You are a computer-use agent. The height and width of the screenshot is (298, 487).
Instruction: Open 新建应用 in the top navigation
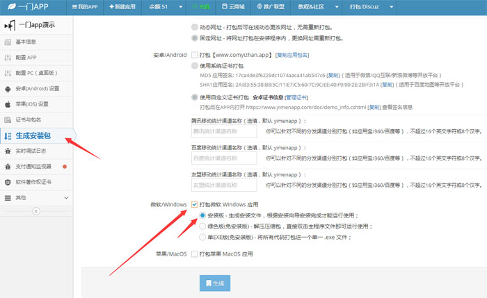click(x=123, y=6)
